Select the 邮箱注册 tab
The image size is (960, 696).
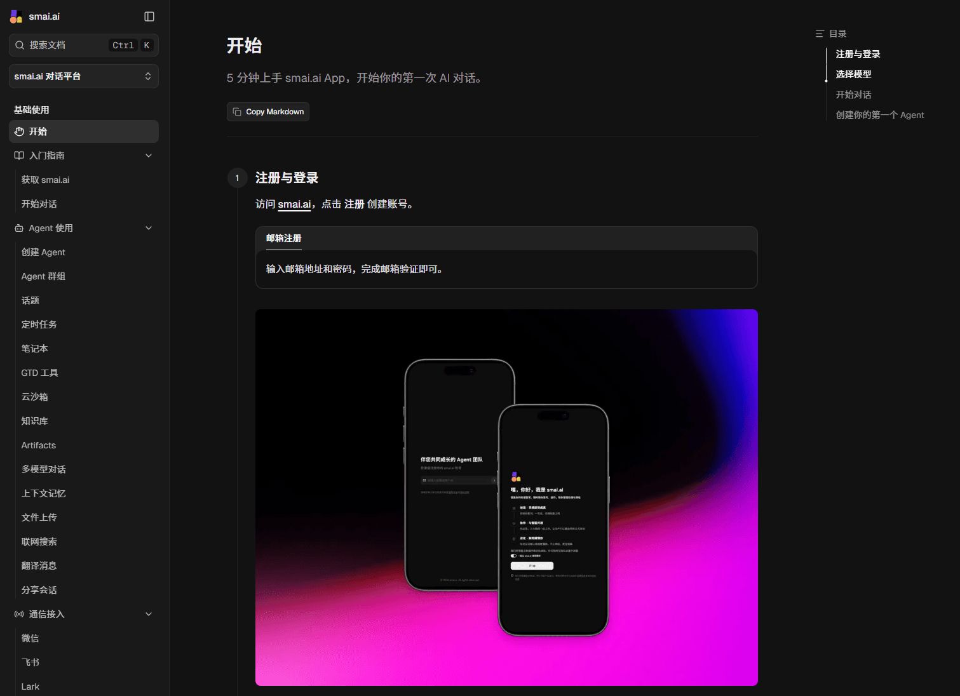pos(283,238)
